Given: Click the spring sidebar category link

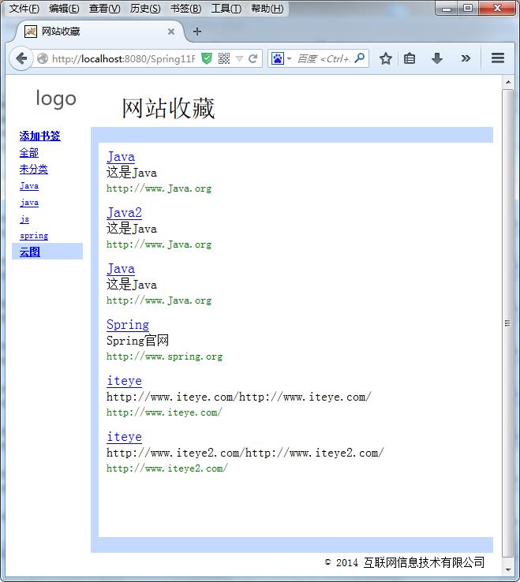Looking at the screenshot, I should tap(34, 235).
